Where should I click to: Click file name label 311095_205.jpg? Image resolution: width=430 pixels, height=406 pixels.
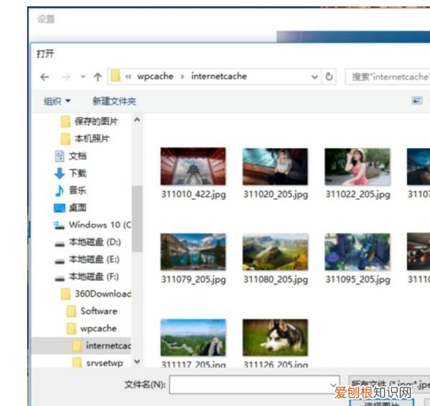coord(358,279)
